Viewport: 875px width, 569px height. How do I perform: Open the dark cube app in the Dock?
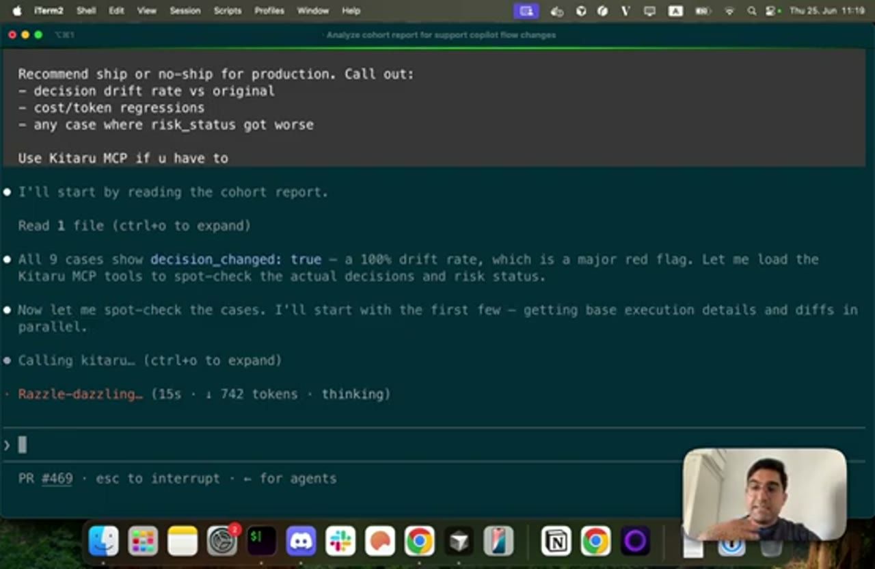point(459,541)
